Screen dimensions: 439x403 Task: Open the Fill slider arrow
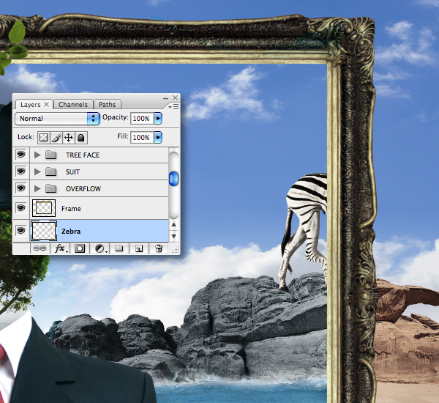(x=158, y=138)
